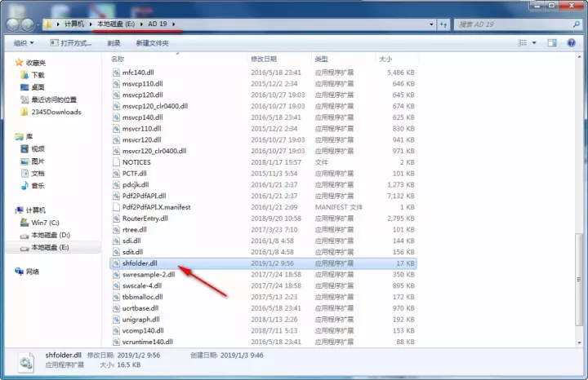The height and width of the screenshot is (380, 588).
Task: Open the 下载 (Downloads) favorites folder
Action: point(38,74)
